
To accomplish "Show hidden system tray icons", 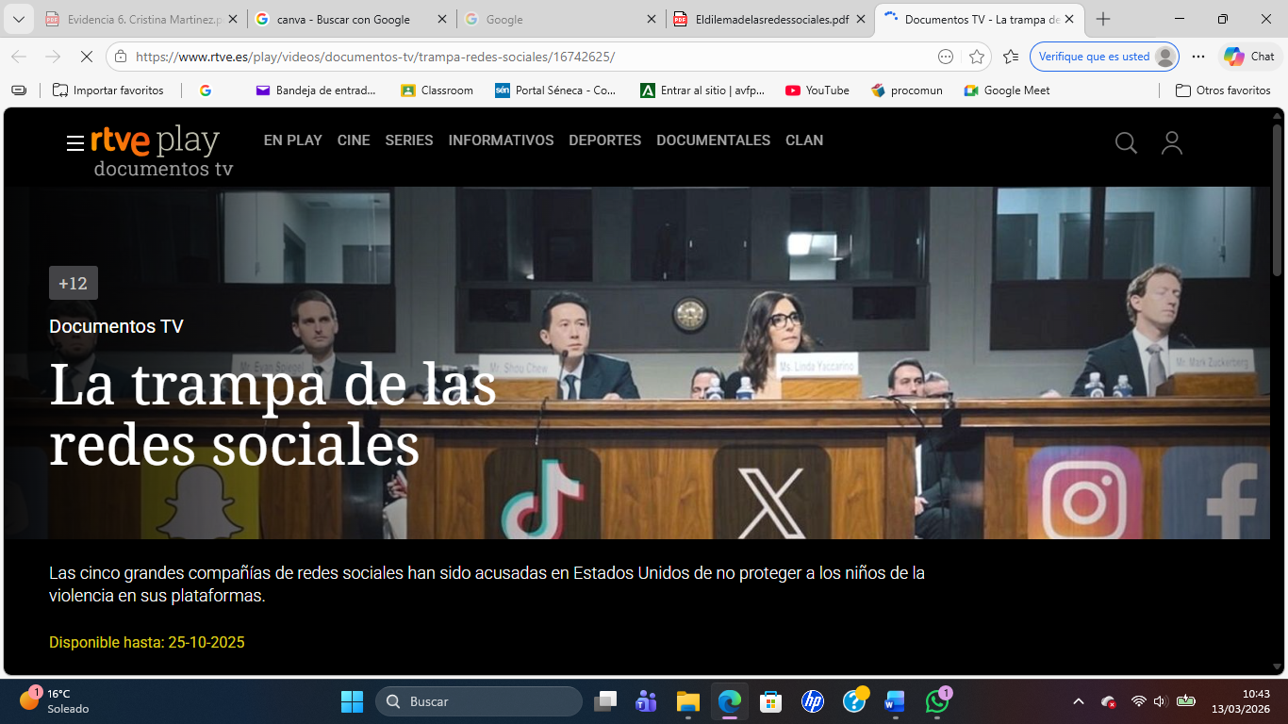I will click(1078, 701).
